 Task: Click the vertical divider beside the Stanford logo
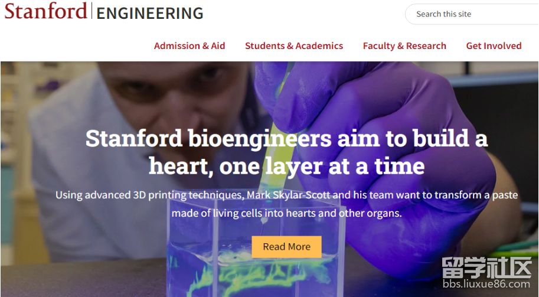92,11
